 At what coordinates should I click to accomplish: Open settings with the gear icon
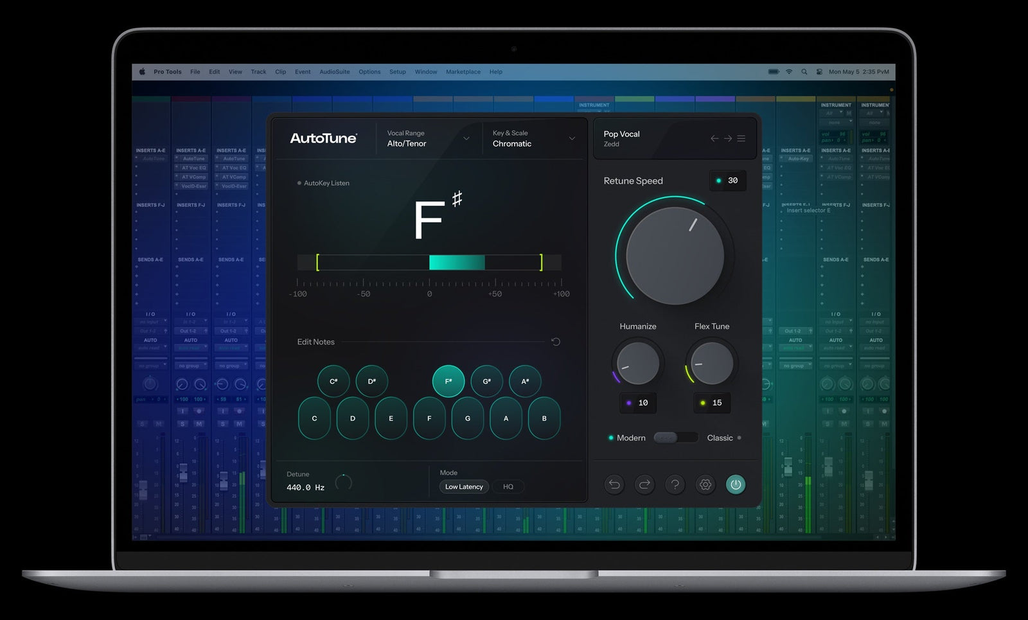coord(705,485)
